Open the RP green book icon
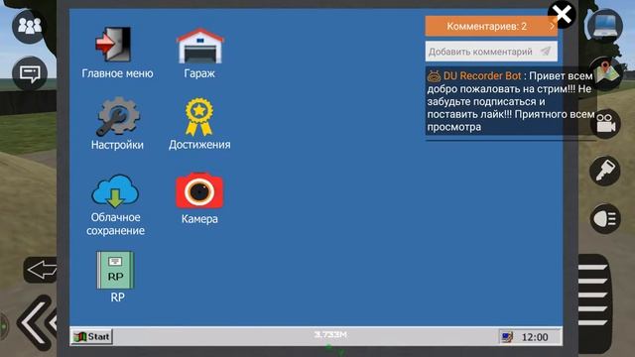The image size is (635, 357). [x=115, y=270]
